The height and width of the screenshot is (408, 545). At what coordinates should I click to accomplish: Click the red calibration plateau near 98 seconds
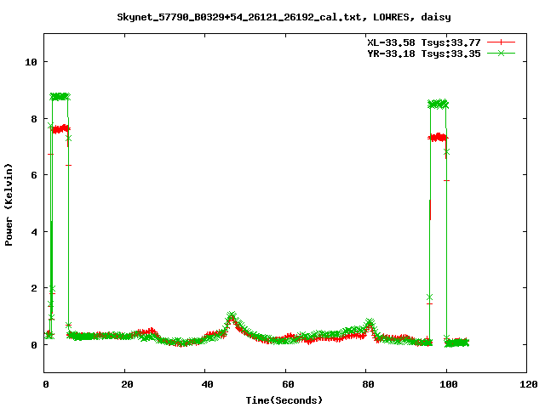tap(438, 137)
